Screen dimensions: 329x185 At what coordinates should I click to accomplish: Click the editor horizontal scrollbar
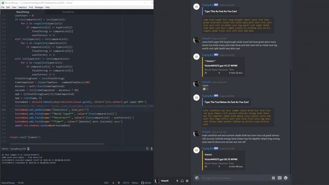[57, 144]
